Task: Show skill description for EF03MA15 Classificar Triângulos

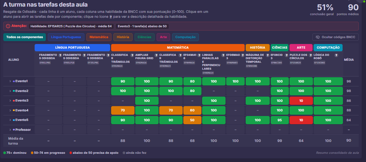Action: [x=180, y=55]
